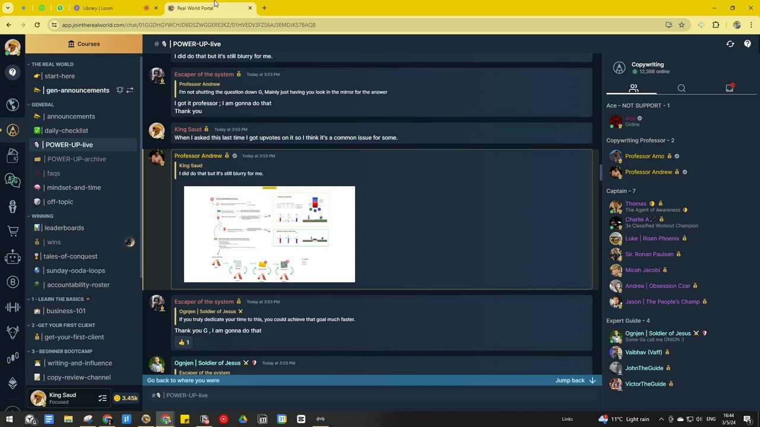Click the 3.45k coin balance
The image size is (760, 427).
(x=126, y=398)
